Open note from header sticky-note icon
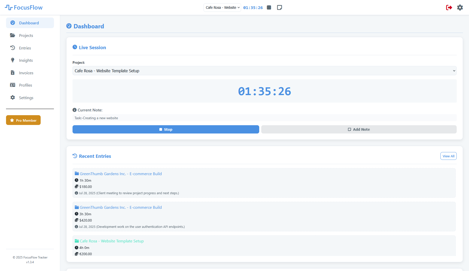 (x=279, y=8)
